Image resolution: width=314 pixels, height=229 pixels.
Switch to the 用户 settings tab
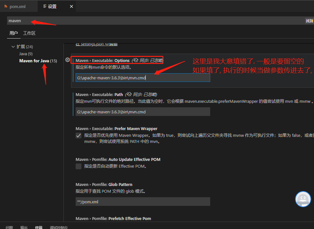[x=14, y=33]
